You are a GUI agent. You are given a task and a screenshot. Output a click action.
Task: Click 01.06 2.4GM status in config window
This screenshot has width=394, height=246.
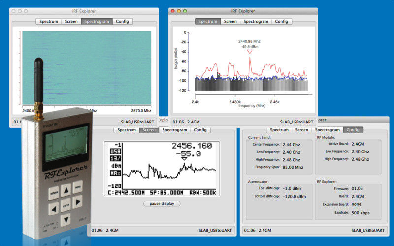(x=258, y=230)
